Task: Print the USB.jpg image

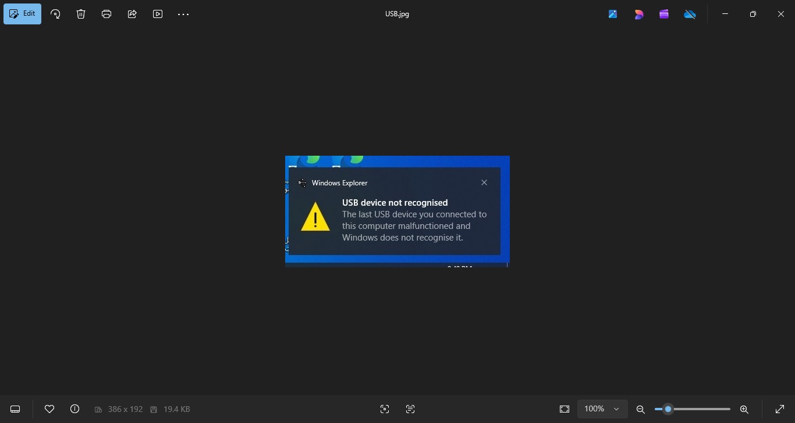Action: [x=107, y=14]
